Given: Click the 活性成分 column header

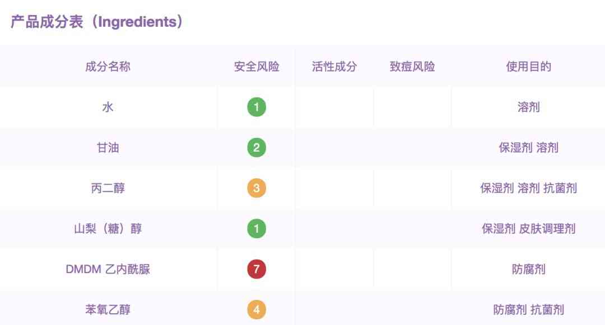Looking at the screenshot, I should 334,67.
